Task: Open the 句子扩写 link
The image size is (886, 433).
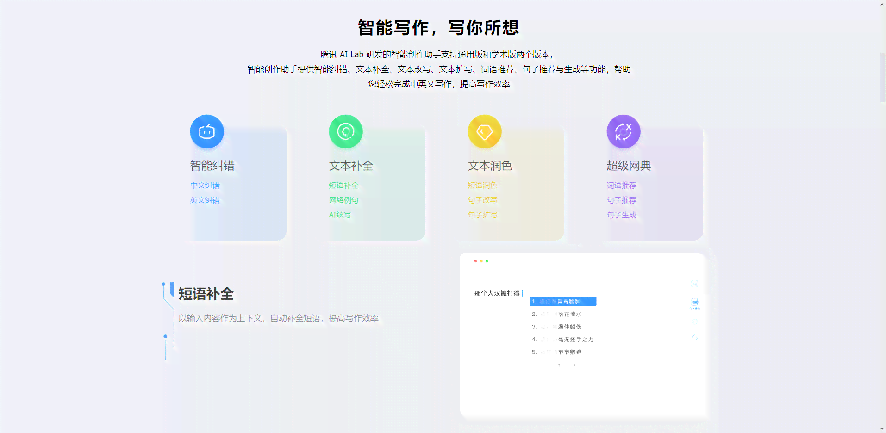Action: pos(482,215)
